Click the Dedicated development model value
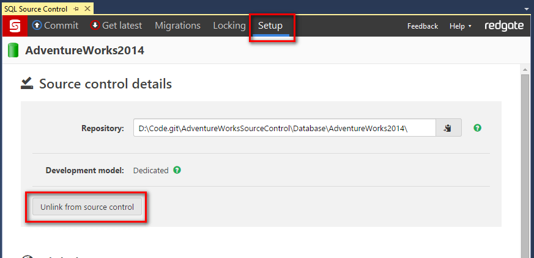This screenshot has height=258, width=534. click(151, 170)
